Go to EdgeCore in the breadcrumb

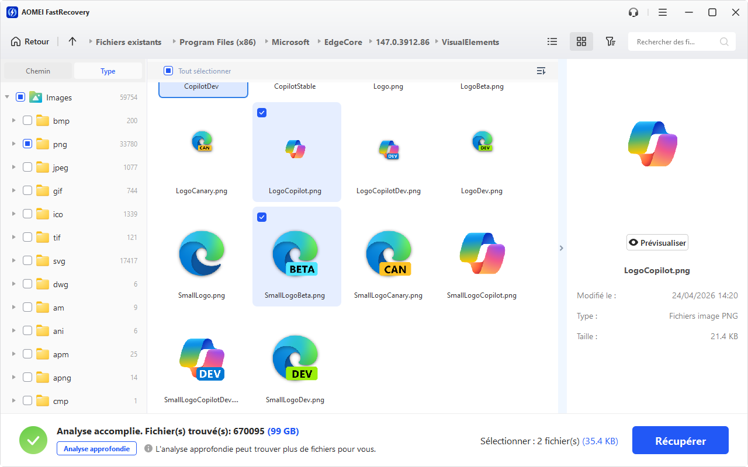pyautogui.click(x=342, y=42)
